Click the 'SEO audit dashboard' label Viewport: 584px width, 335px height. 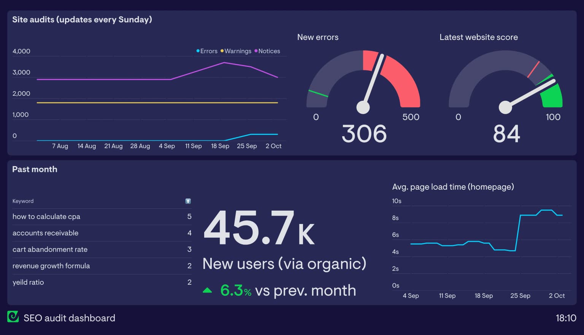click(x=69, y=318)
